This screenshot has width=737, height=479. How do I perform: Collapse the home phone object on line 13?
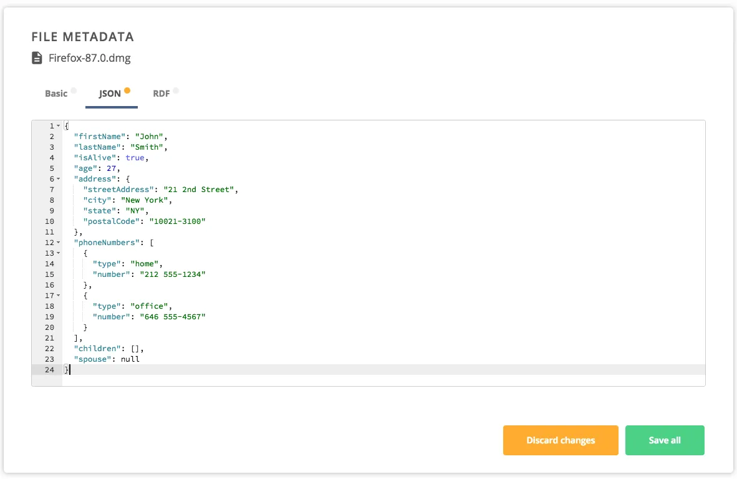pos(57,253)
